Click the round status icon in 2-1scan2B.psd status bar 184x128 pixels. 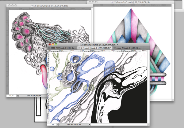click(x=18, y=96)
